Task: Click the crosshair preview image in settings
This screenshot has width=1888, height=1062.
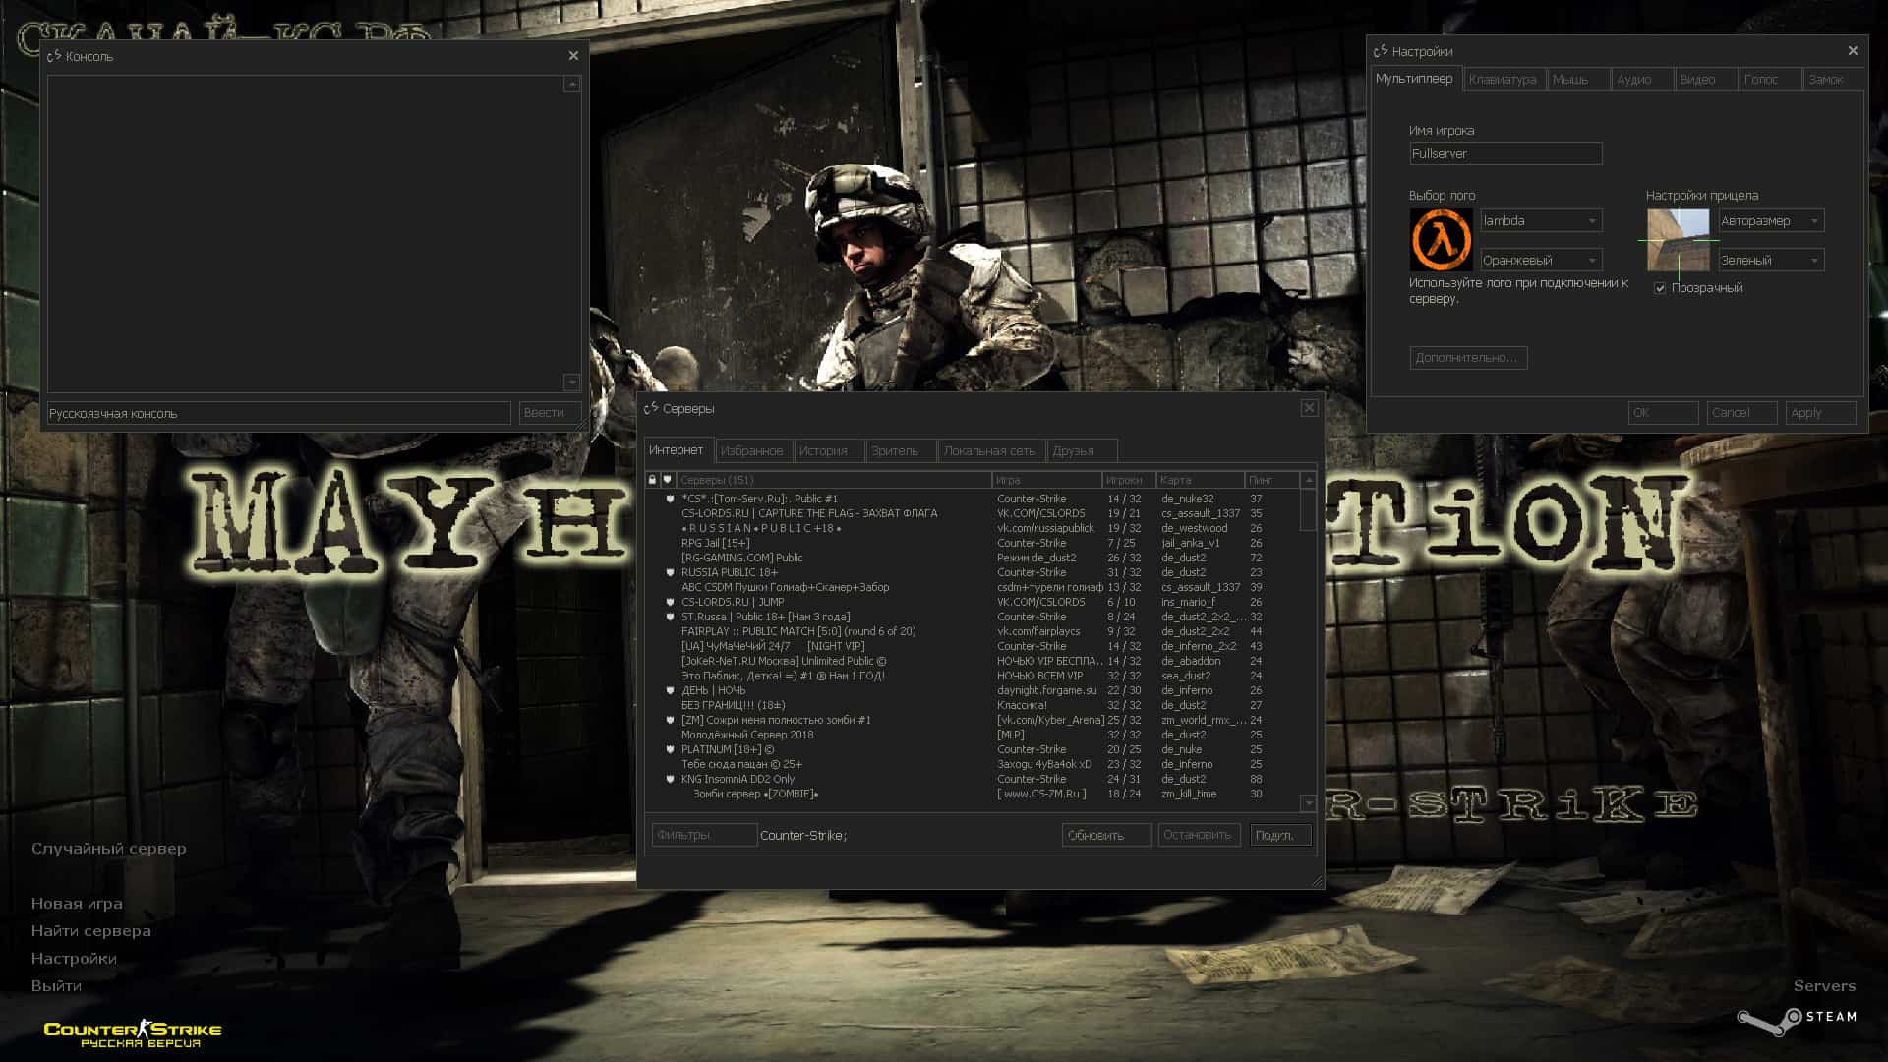Action: coord(1679,240)
